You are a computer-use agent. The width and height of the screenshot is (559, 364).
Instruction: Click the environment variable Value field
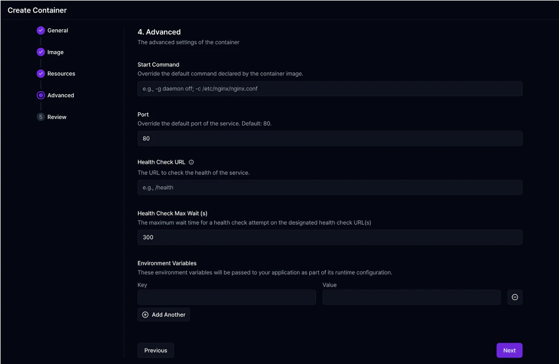tap(411, 297)
